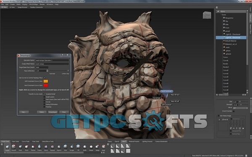252x157 pixels.
Task: Toggle Use Curves to Control Topology Flow
Action: click(x=45, y=78)
